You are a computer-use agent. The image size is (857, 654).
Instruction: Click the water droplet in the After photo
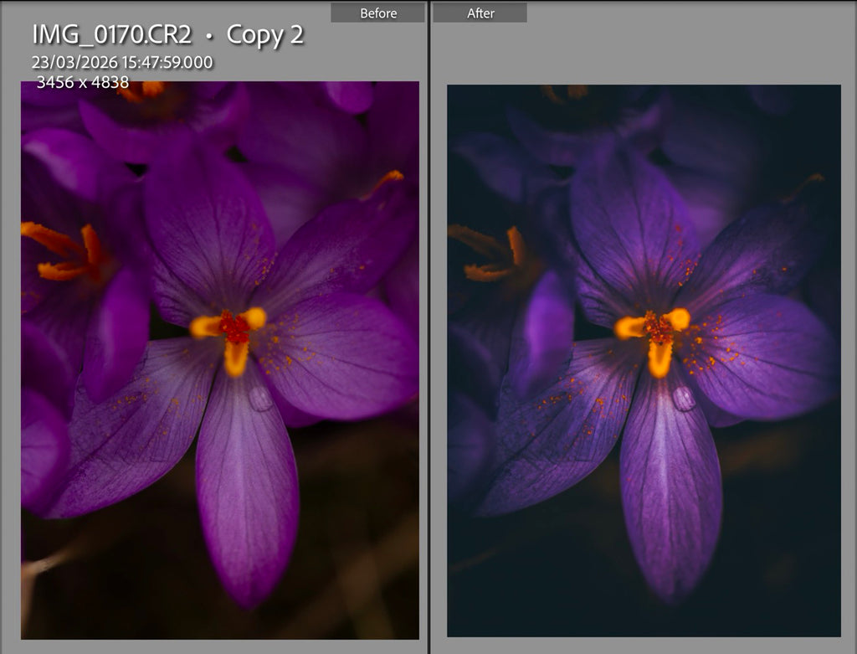point(684,399)
